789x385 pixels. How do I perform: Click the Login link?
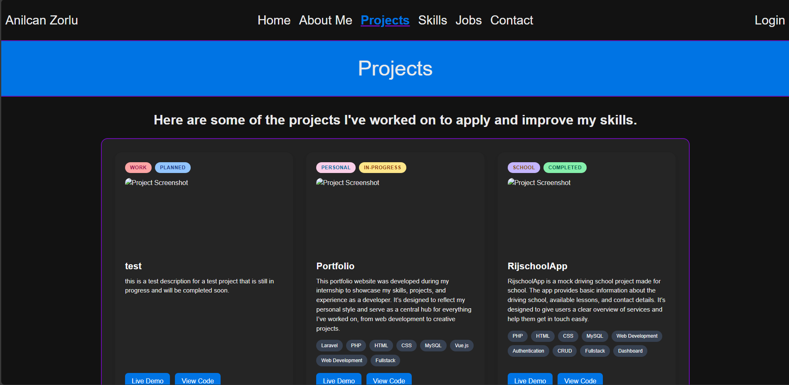click(769, 20)
